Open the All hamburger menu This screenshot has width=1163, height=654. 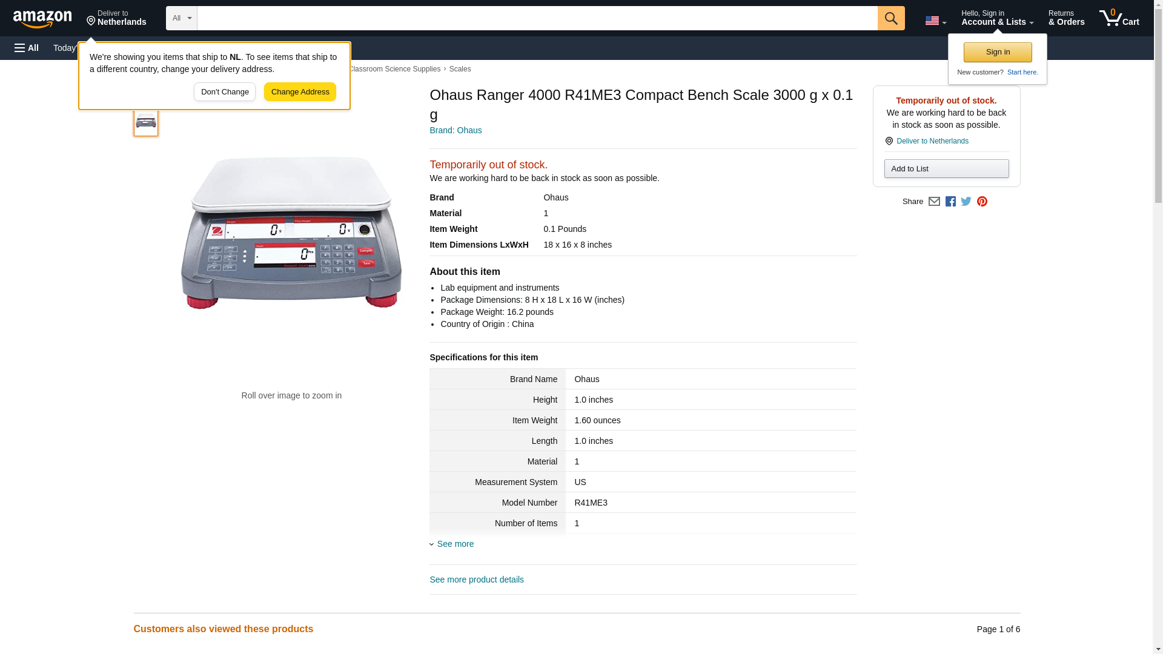tap(27, 48)
